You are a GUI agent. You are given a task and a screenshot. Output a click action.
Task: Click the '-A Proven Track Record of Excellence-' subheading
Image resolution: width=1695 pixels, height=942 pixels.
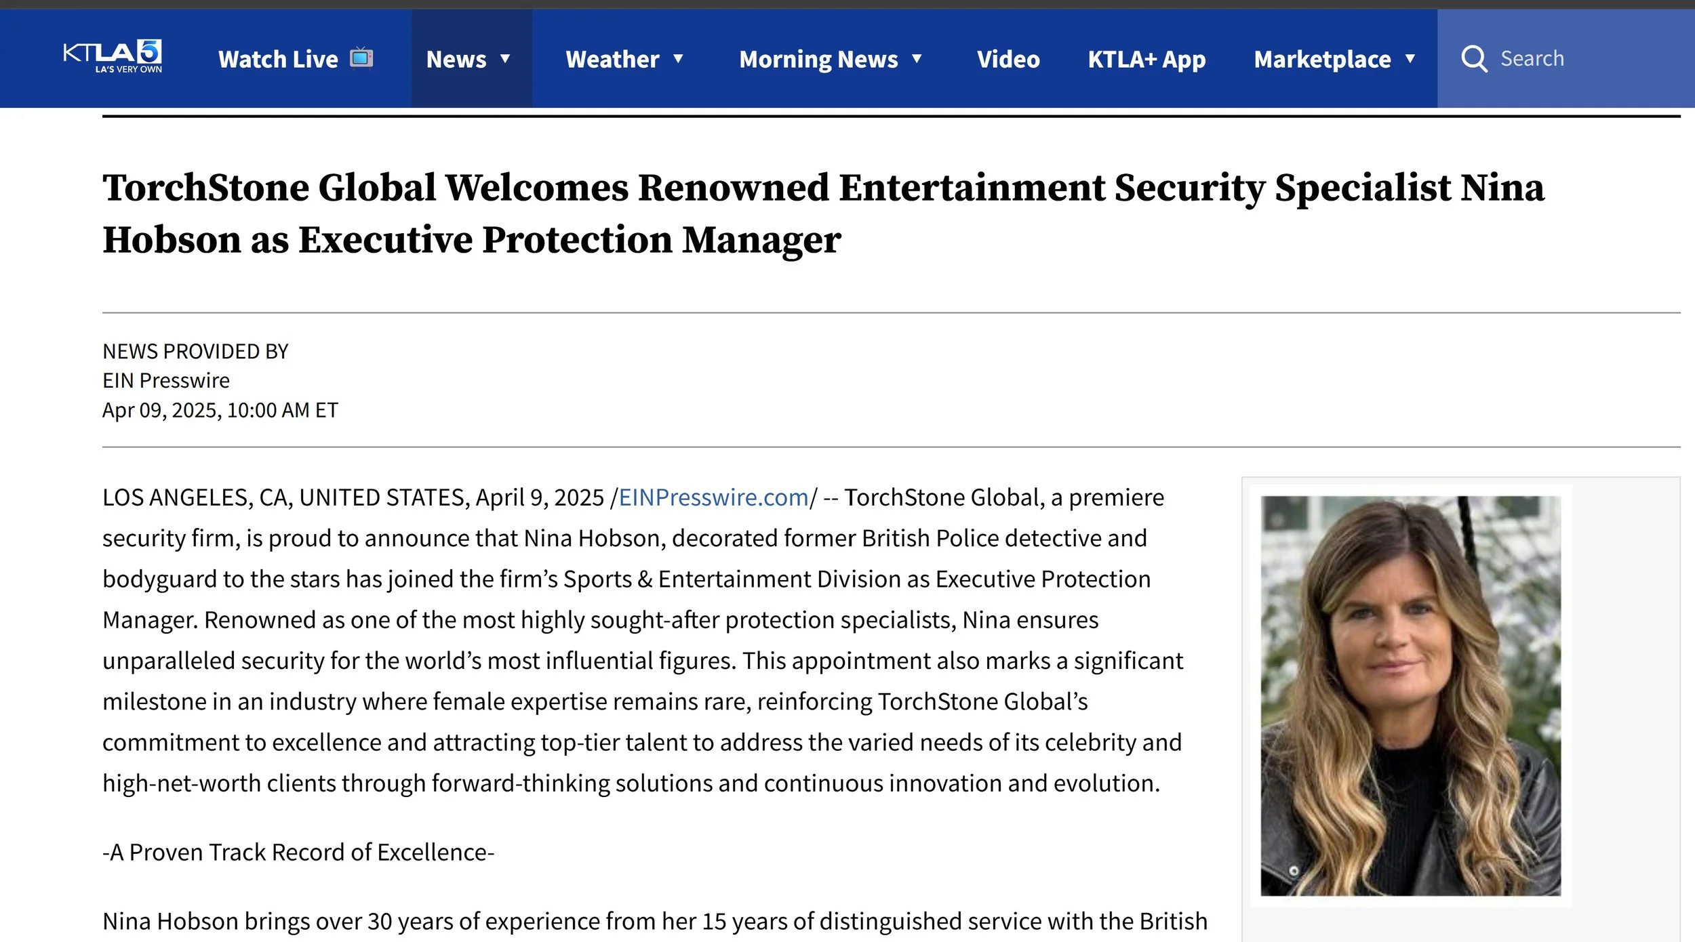[x=298, y=852]
